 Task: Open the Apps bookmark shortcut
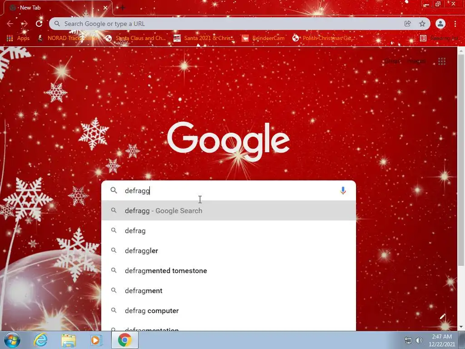pos(18,38)
